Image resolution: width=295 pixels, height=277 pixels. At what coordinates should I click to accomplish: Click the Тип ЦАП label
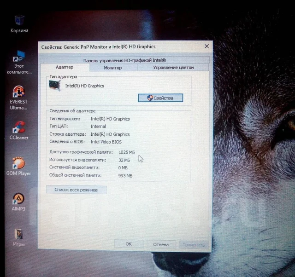coord(59,126)
